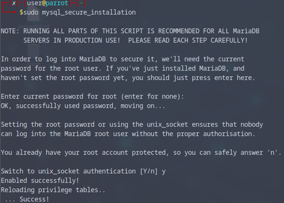Click "PLEASE READ EACH STEP CAREFULLY!" text
Image resolution: width=284 pixels, height=203 pixels.
188,40
